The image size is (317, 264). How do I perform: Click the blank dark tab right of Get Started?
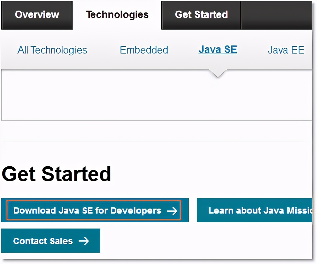pyautogui.click(x=276, y=15)
